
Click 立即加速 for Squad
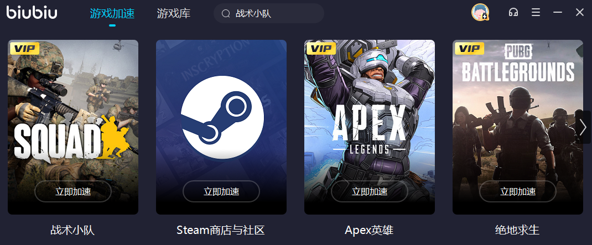[73, 191]
